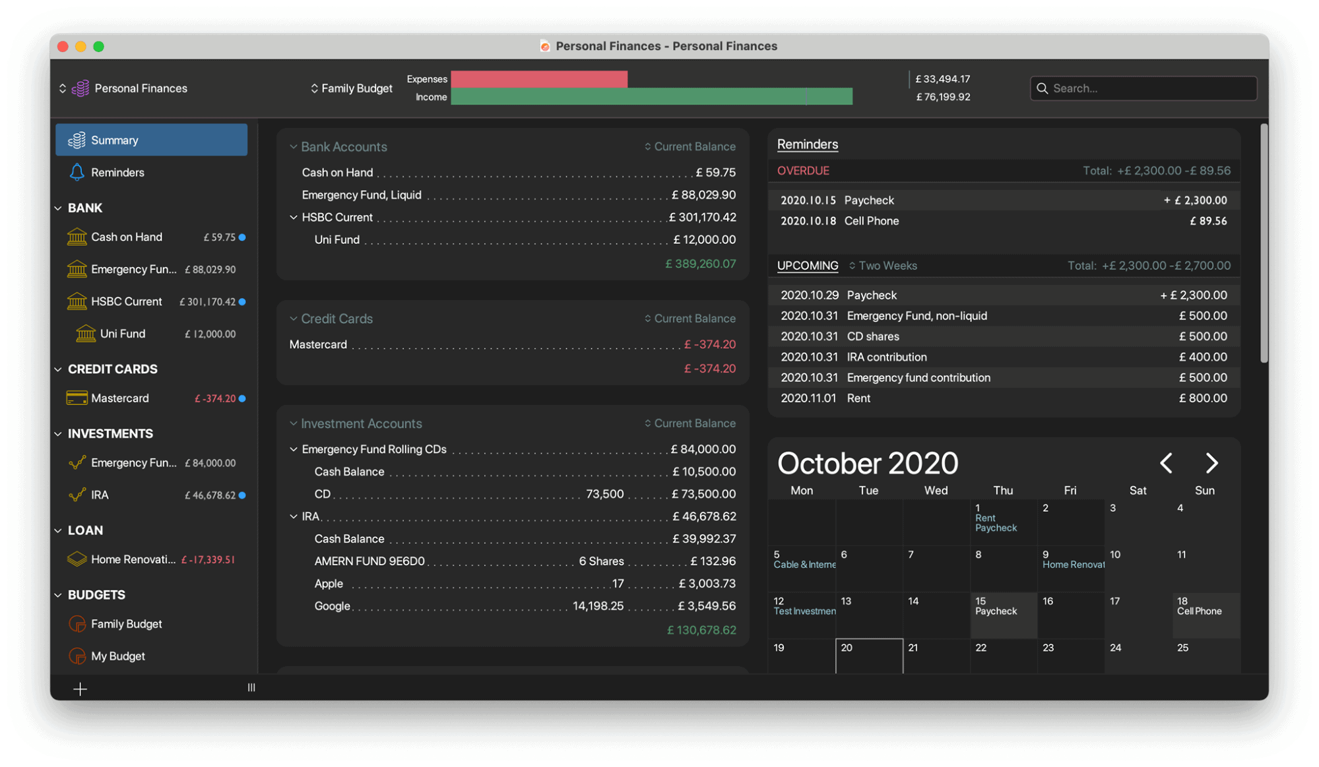Collapse the Credit Cards summary panel
Image resolution: width=1319 pixels, height=767 pixels.
(x=293, y=319)
